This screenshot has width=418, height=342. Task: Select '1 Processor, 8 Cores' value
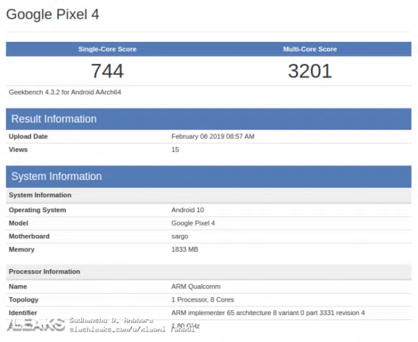tap(202, 300)
